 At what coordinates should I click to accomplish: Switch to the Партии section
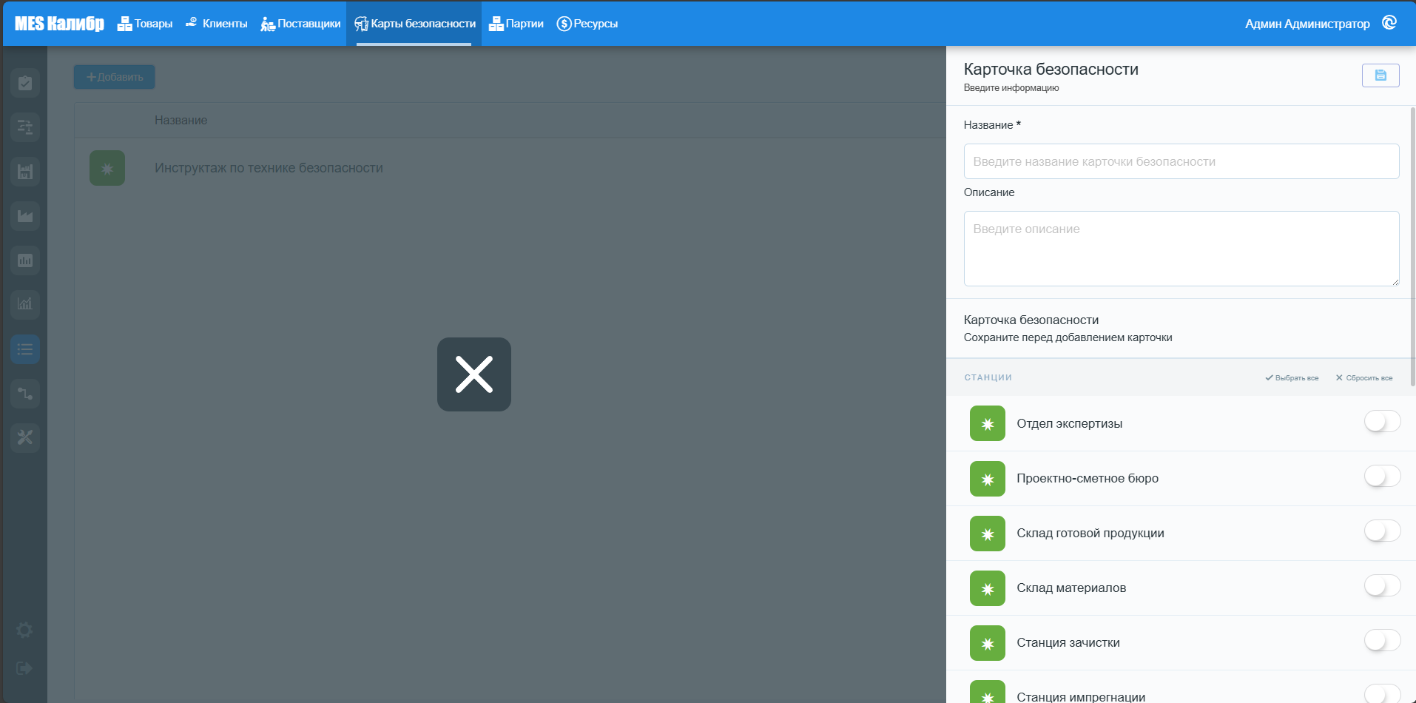516,24
